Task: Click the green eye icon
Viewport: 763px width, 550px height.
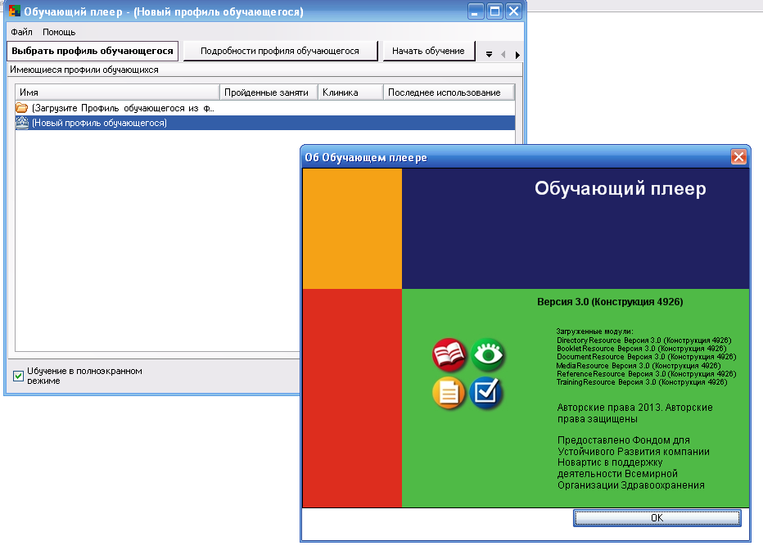Action: [x=488, y=355]
